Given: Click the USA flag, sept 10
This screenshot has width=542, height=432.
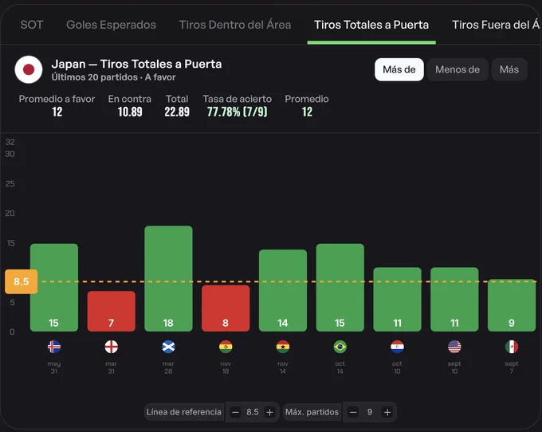Looking at the screenshot, I should (454, 347).
